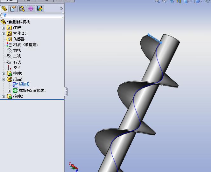
Task: Click the Display Style cube icon
Action: [x=197, y=1]
